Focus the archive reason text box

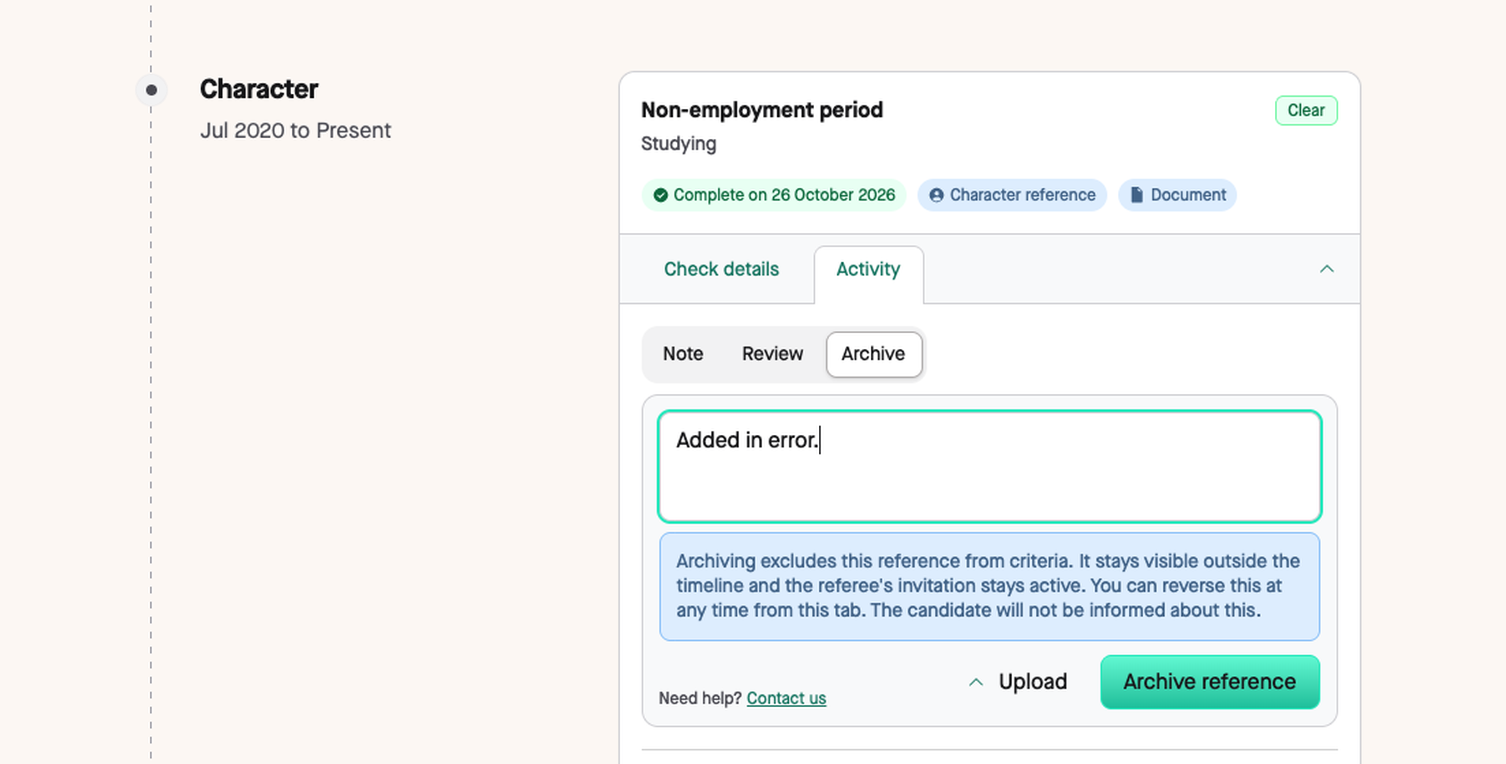(989, 466)
